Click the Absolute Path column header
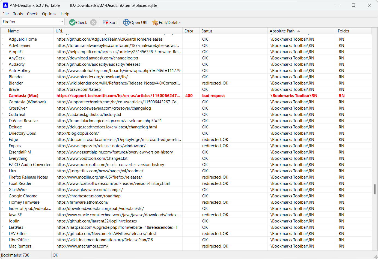378x259 pixels. click(x=302, y=31)
